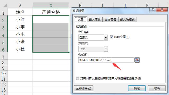Enable 对有同样设置的所有其他单元格应用这些更改 checkbox

(x=77, y=78)
